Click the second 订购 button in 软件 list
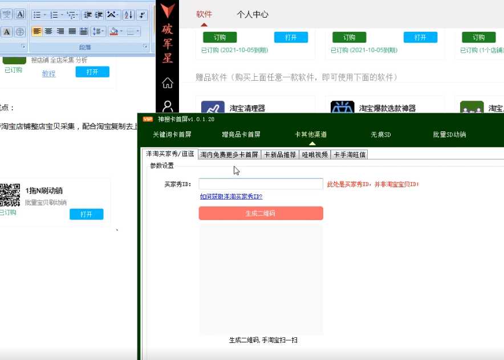The width and height of the screenshot is (504, 360). point(349,37)
